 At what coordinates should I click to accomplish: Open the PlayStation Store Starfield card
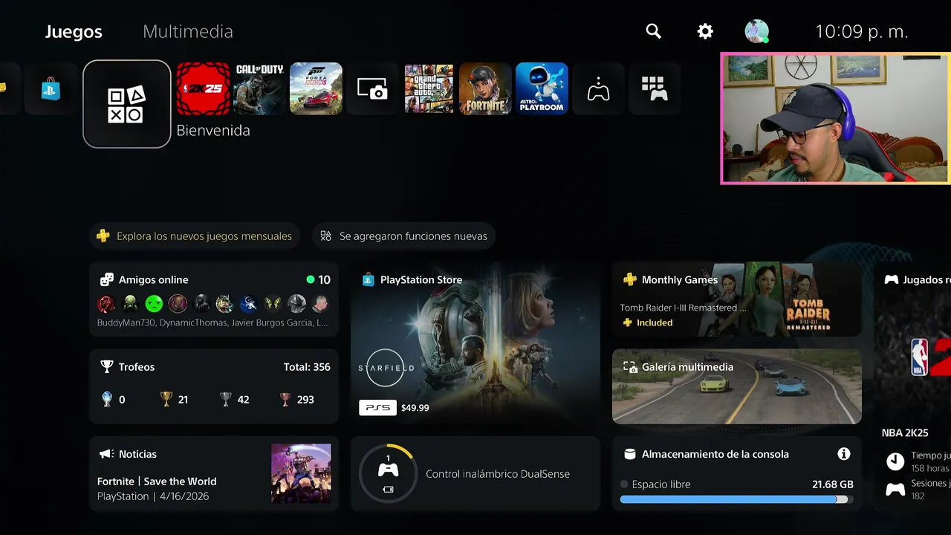[475, 343]
